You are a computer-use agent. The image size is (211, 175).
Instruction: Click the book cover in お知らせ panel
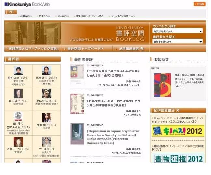[x=163, y=85]
